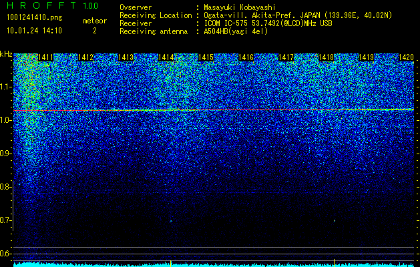Image resolution: width=420 pixels, height=267 pixels.
Task: Click the 1416 time marker
Action: (246, 57)
